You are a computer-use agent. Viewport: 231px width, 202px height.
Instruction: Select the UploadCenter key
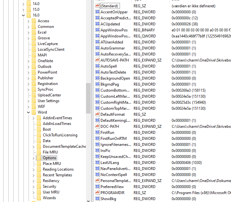pyautogui.click(x=49, y=95)
